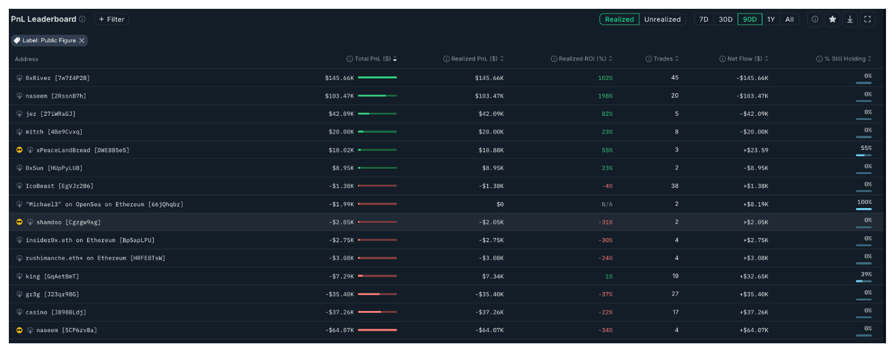Switch to Realized PnL view

[x=619, y=19]
